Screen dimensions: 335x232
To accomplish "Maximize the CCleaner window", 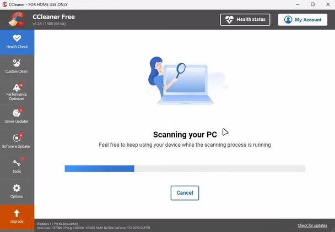I will click(312, 4).
